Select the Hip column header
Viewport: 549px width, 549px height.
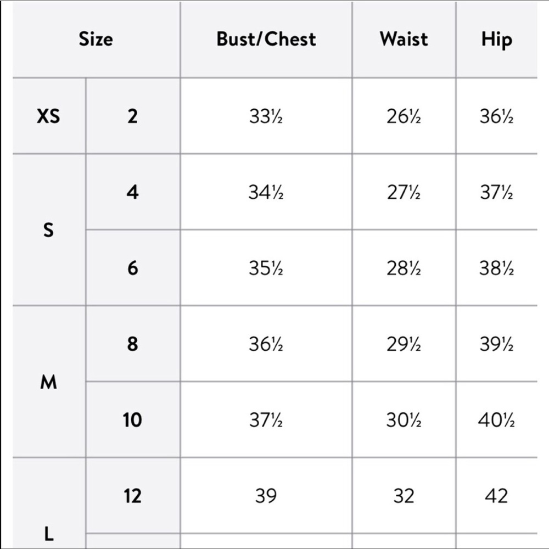click(x=497, y=39)
